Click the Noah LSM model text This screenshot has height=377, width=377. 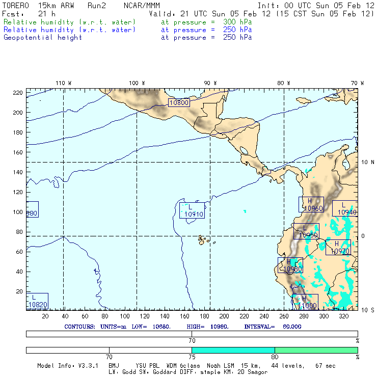point(221,366)
